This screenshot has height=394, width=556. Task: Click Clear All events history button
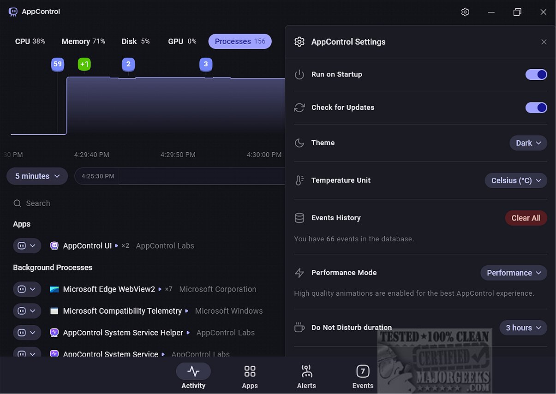526,218
